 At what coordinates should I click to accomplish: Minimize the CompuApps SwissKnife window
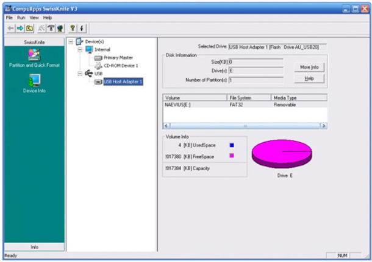[346, 9]
